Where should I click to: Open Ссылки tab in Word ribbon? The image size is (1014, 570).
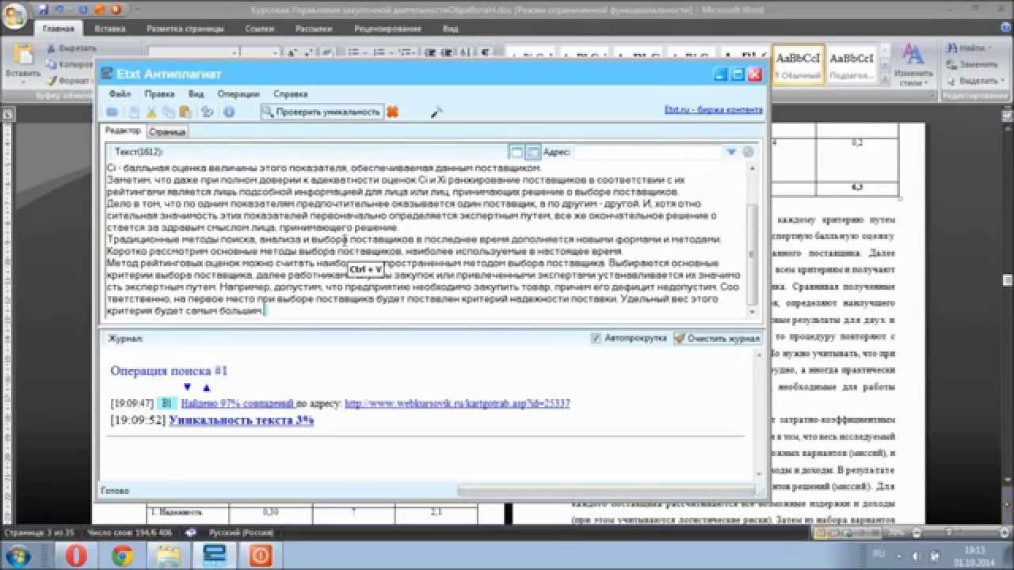259,28
